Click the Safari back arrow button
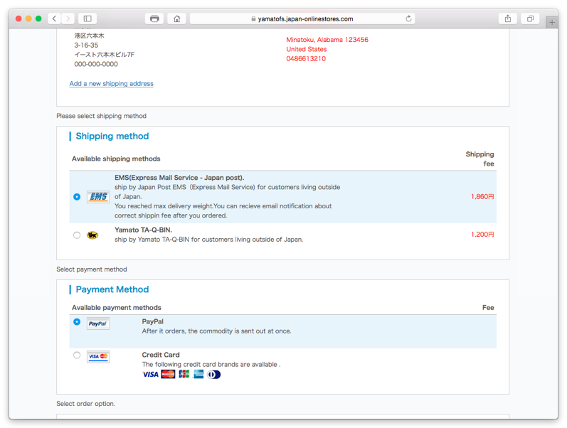 [x=55, y=18]
